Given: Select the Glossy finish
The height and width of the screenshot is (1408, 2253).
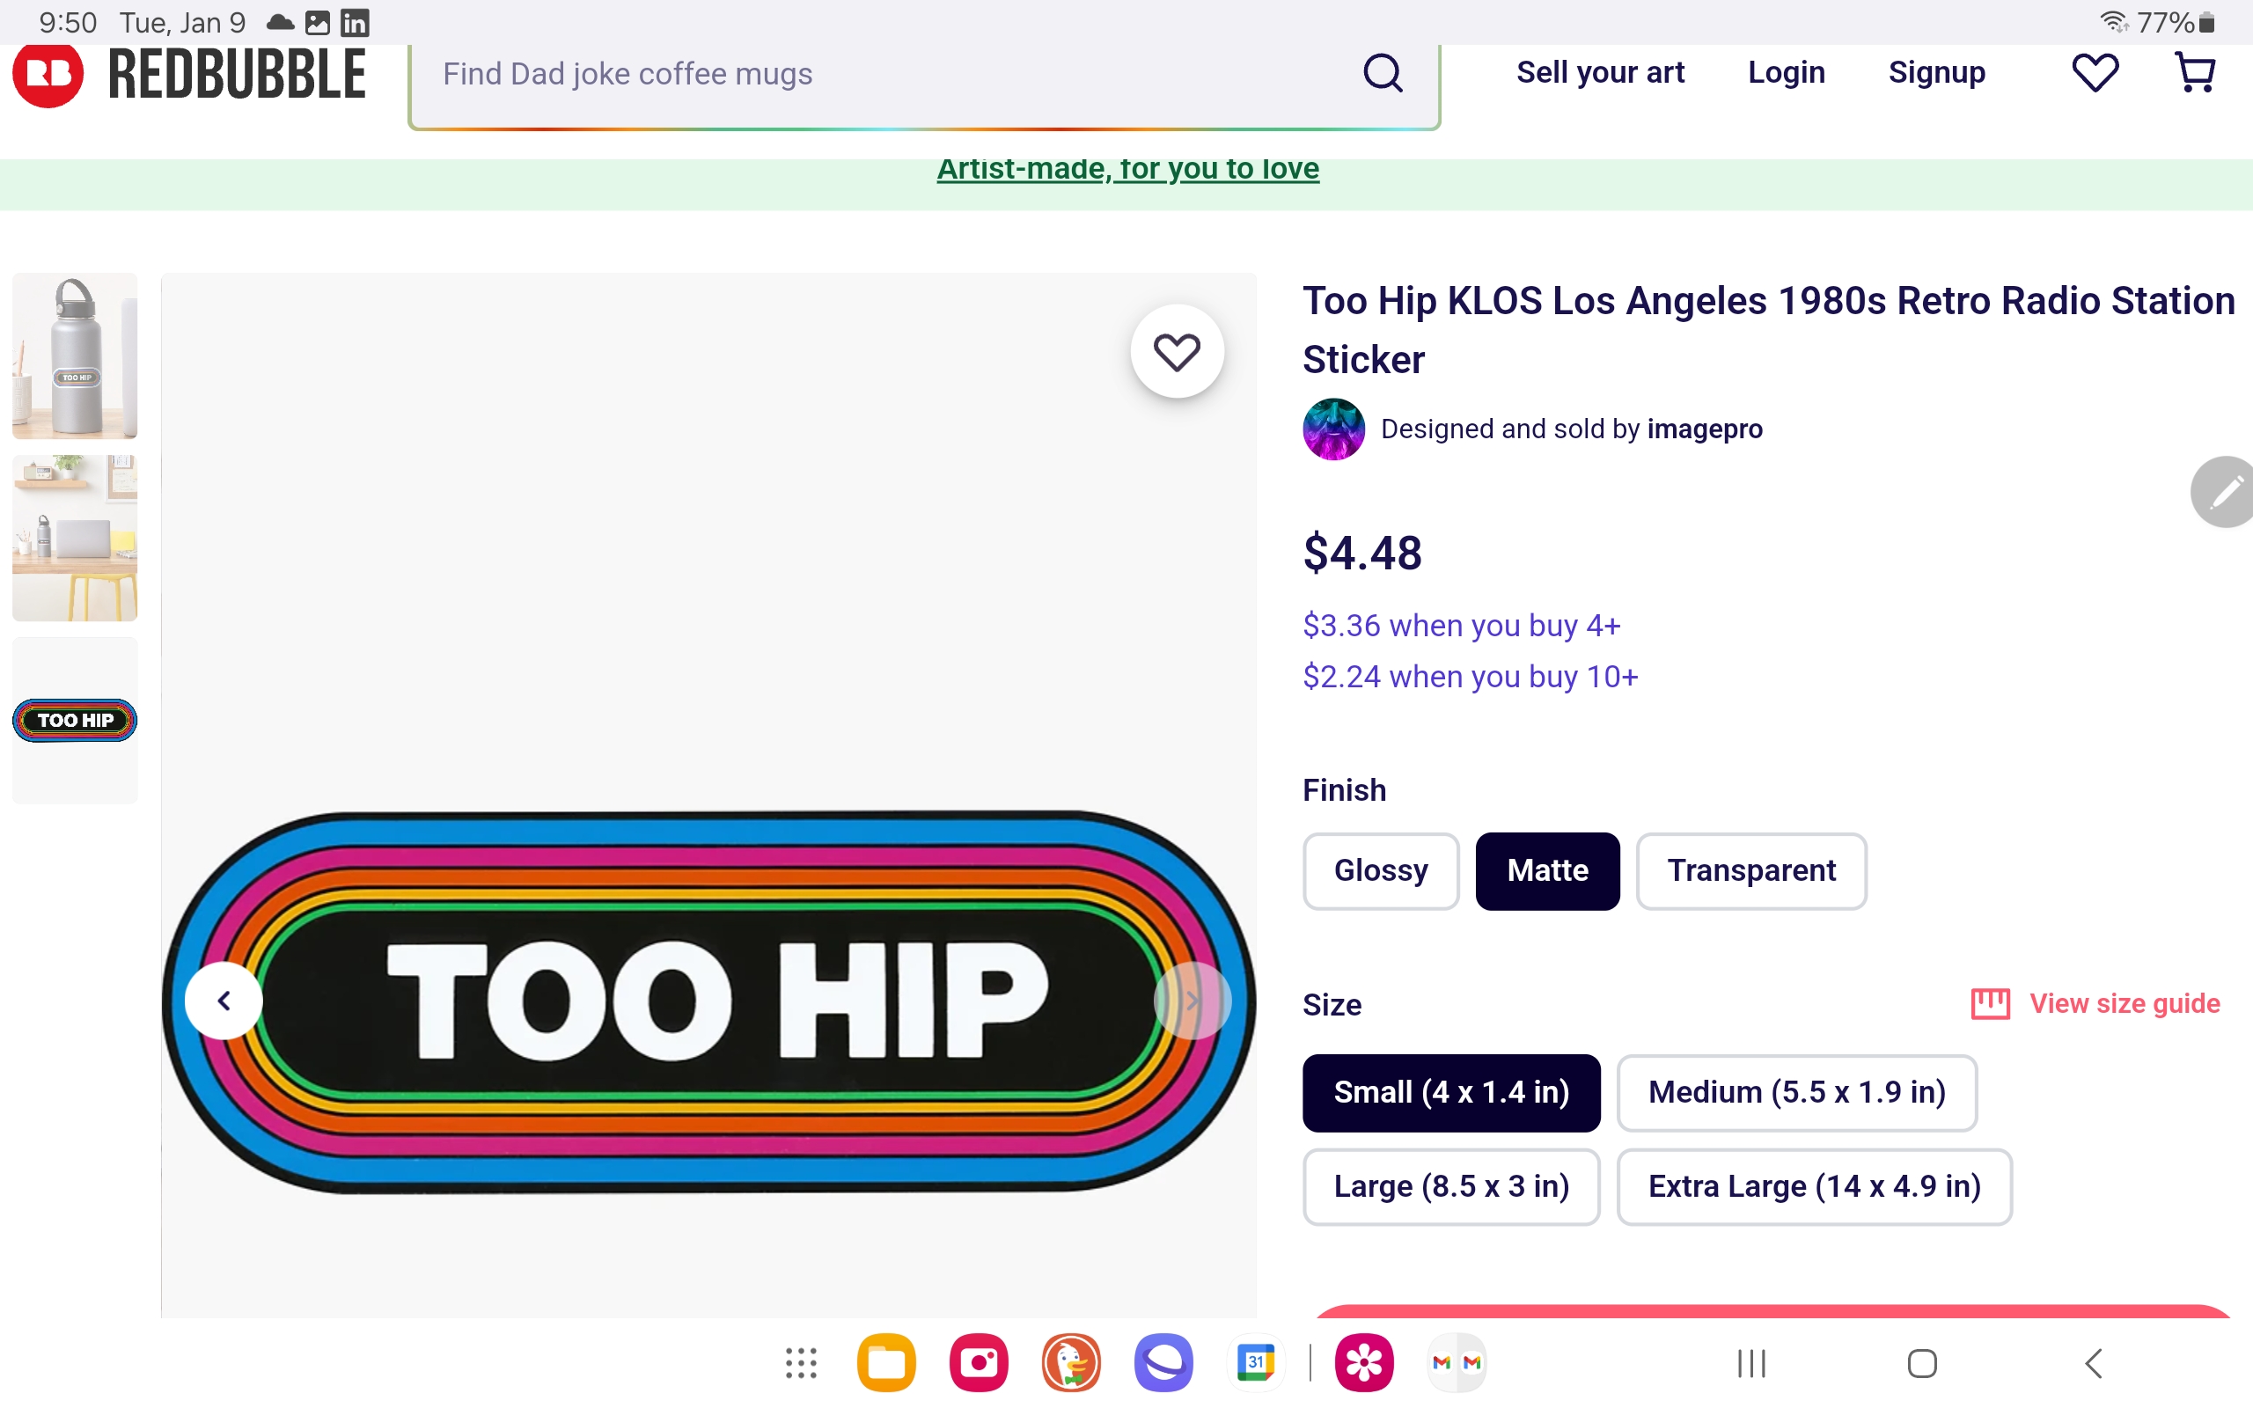Looking at the screenshot, I should pyautogui.click(x=1380, y=870).
